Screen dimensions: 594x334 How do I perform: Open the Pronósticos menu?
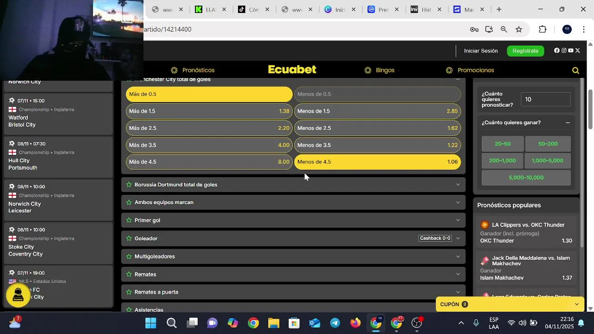pos(193,71)
